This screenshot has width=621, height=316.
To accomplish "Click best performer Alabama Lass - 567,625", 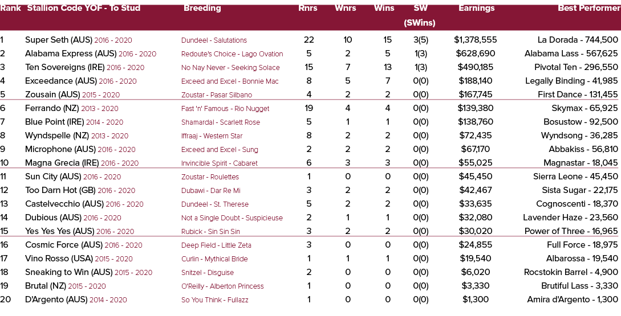I will 571,54.
